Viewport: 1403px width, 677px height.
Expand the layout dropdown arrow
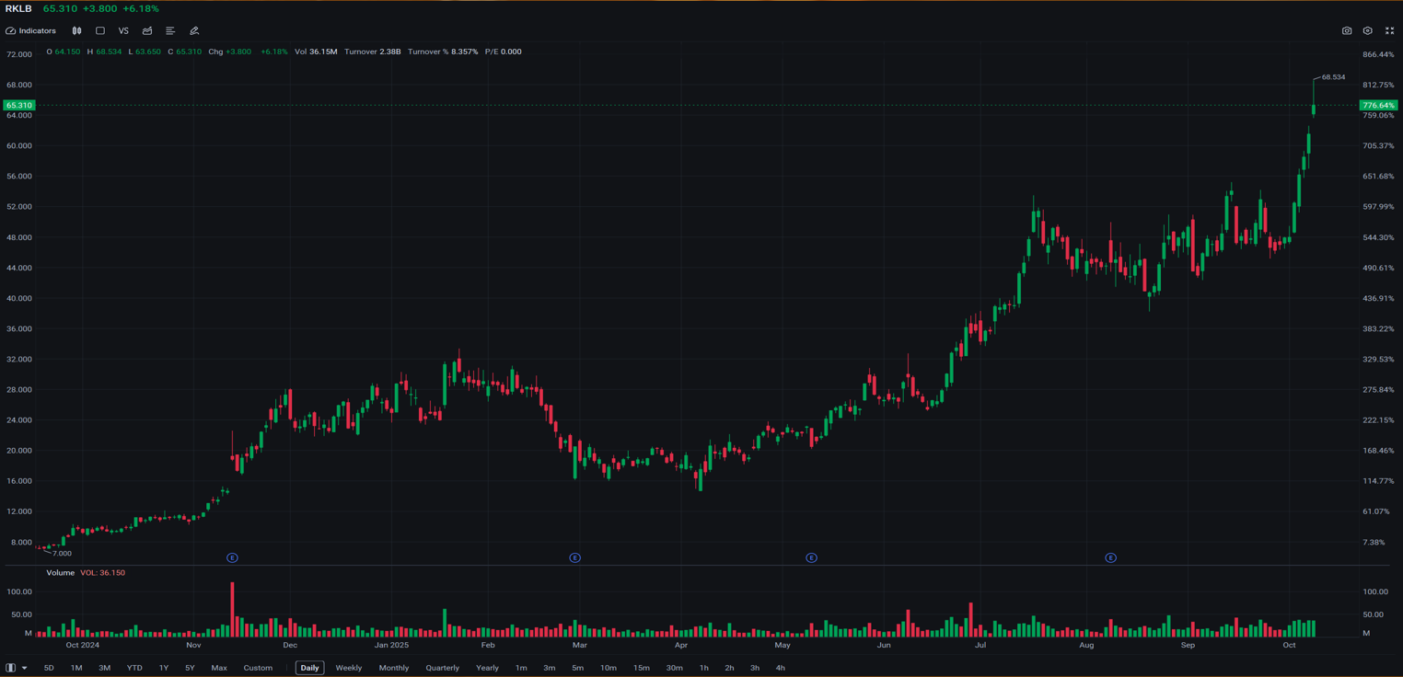tap(25, 668)
